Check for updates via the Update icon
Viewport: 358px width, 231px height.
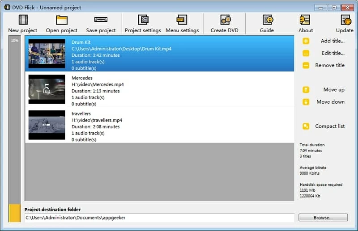tap(345, 21)
